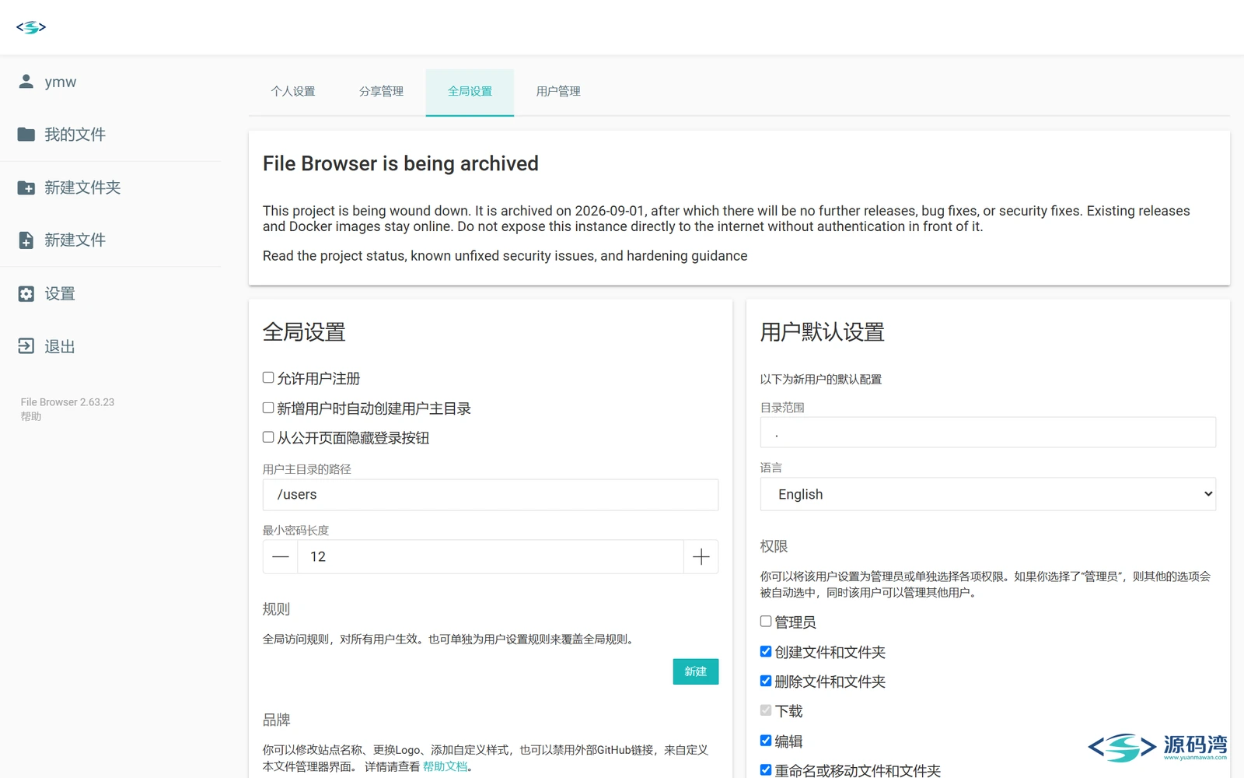Viewport: 1244px width, 778px height.
Task: Open the 语言 English dropdown
Action: pos(988,494)
